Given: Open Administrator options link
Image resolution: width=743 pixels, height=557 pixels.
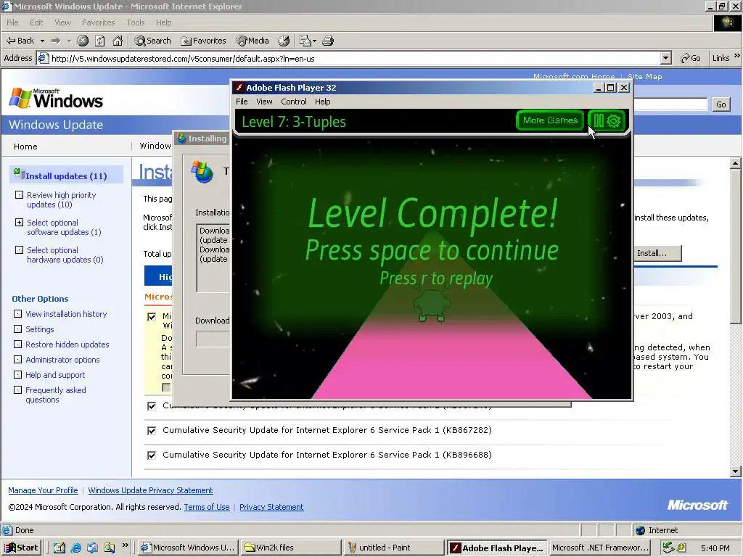Looking at the screenshot, I should [62, 360].
